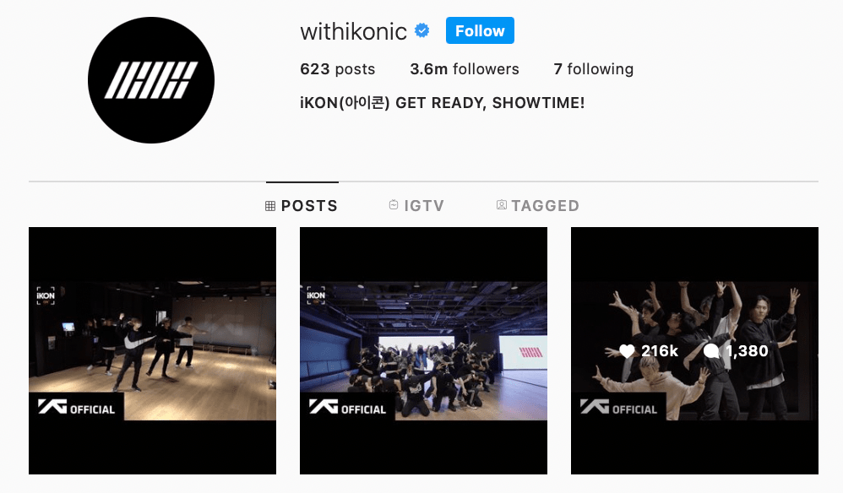
Task: Select the Posts tab
Action: click(x=302, y=206)
